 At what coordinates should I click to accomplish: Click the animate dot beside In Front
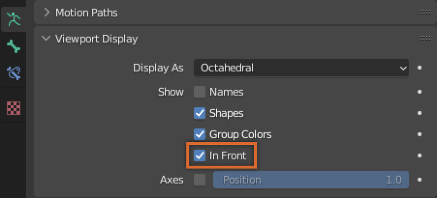tap(420, 156)
